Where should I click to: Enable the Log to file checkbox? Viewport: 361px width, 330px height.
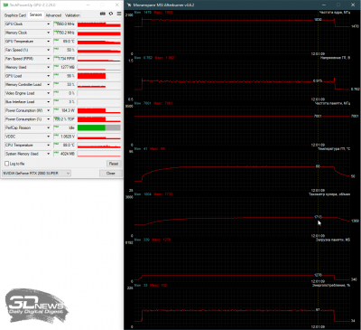7,164
